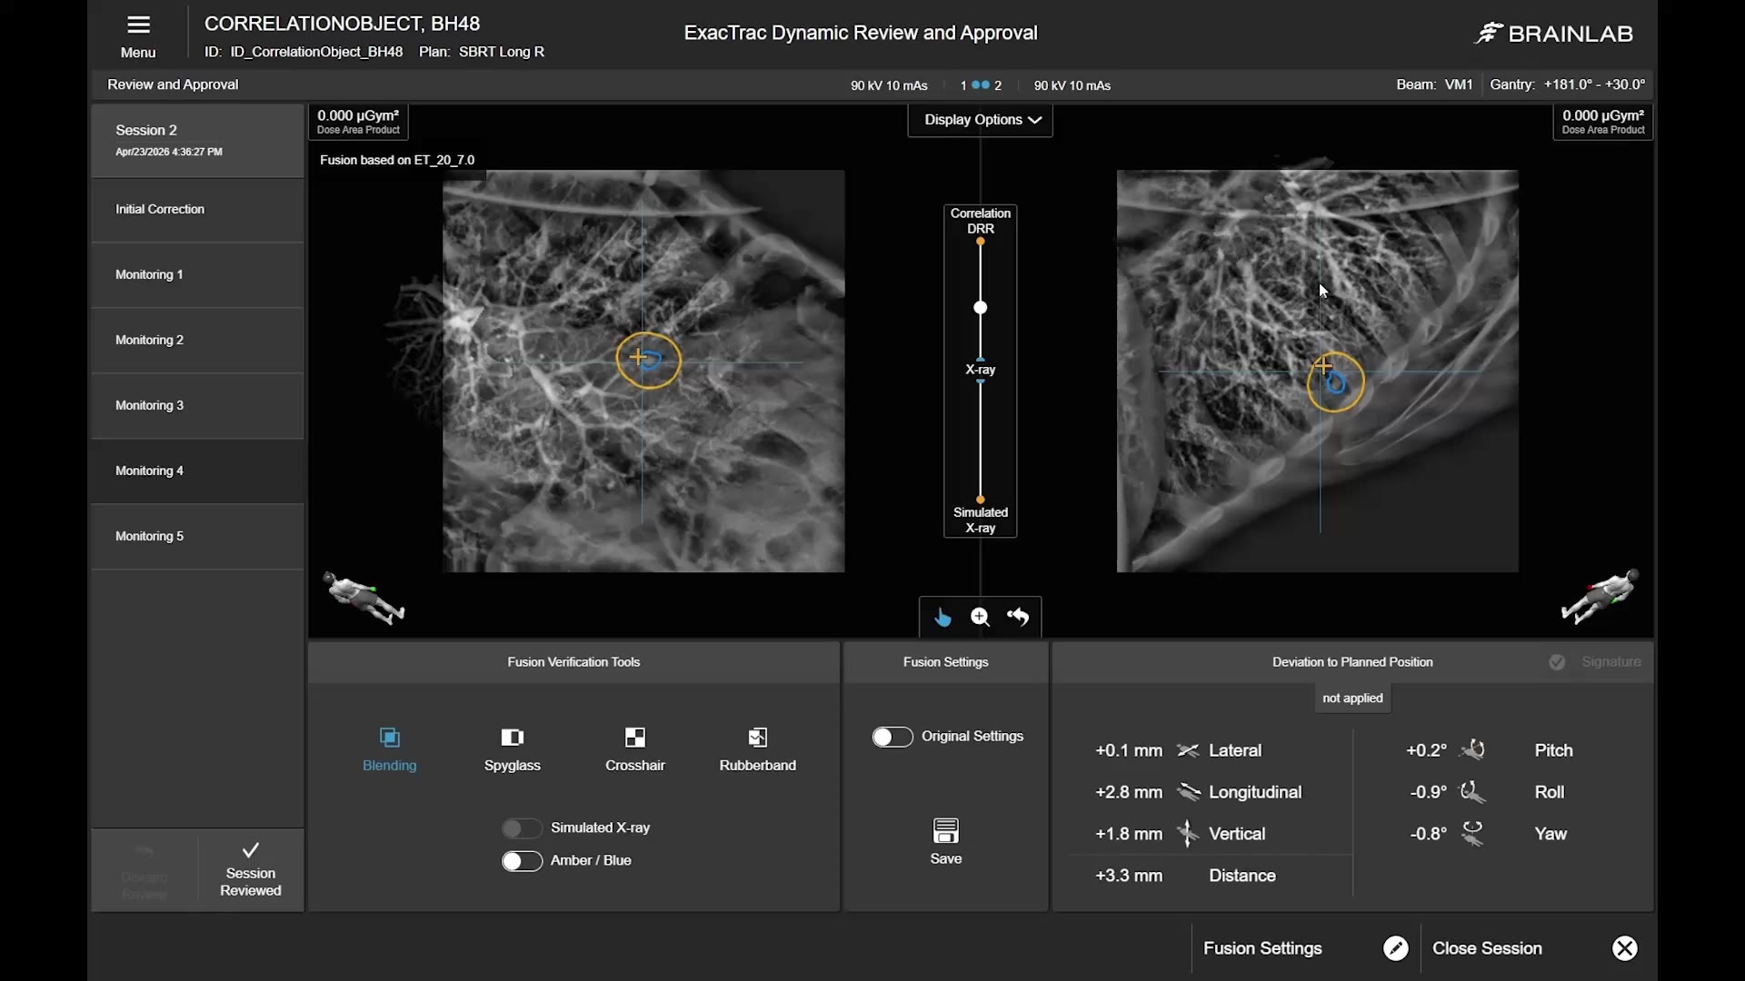This screenshot has width=1745, height=981.
Task: Click the Longitudinal axis icon
Action: (1188, 792)
